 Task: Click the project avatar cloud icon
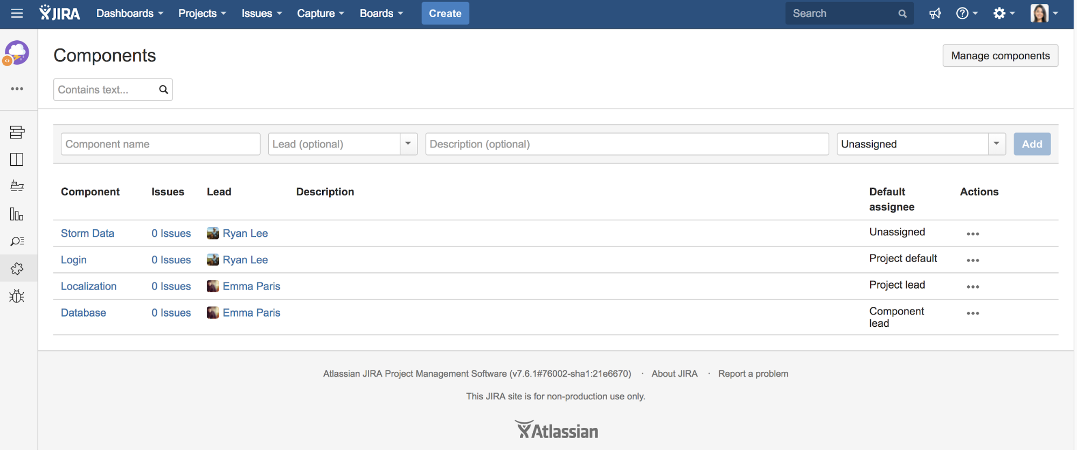pyautogui.click(x=17, y=53)
